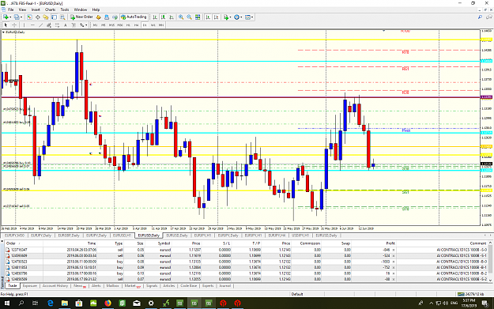Launch MetaEditor from the toolbar
494x309 pixels.
pyautogui.click(x=99, y=17)
